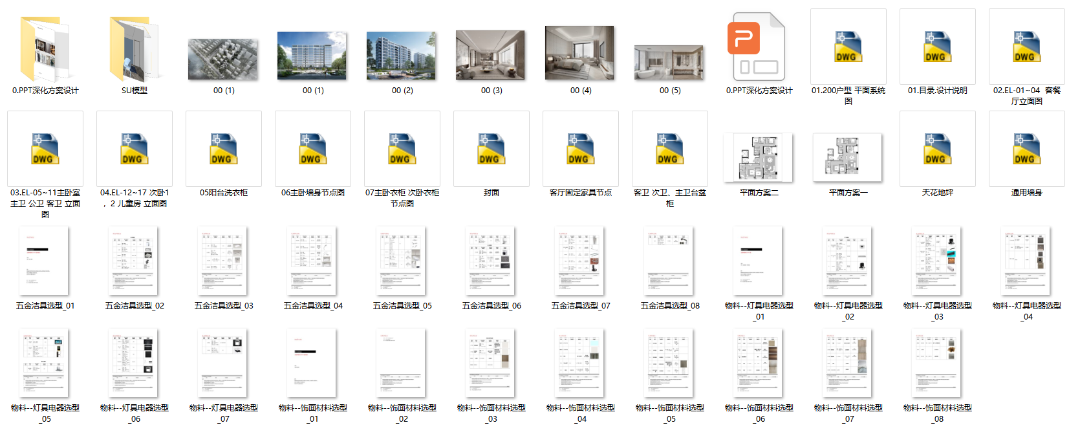Open DWG file 04.EL-12~17 次卧1
Image resolution: width=1069 pixels, height=434 pixels.
[x=134, y=149]
